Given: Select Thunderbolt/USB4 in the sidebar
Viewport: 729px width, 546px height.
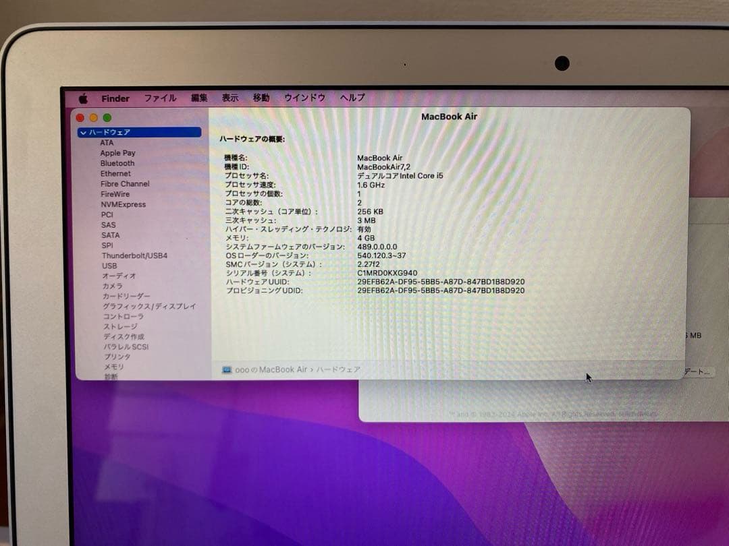Looking at the screenshot, I should pyautogui.click(x=135, y=255).
